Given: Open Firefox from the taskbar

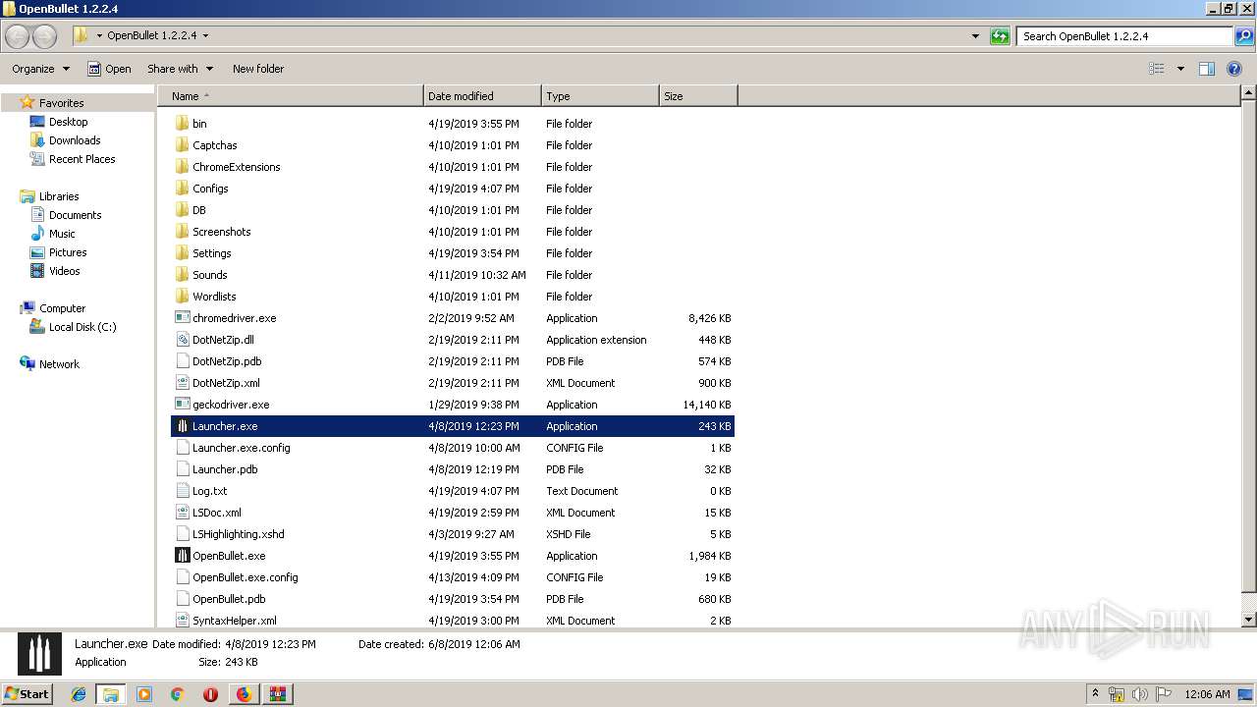Looking at the screenshot, I should pos(244,694).
